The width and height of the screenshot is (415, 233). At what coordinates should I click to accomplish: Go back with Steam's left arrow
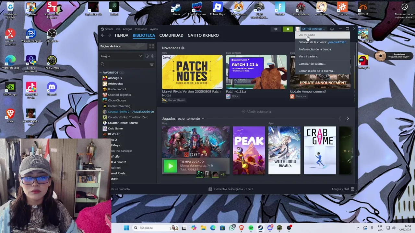pos(102,35)
